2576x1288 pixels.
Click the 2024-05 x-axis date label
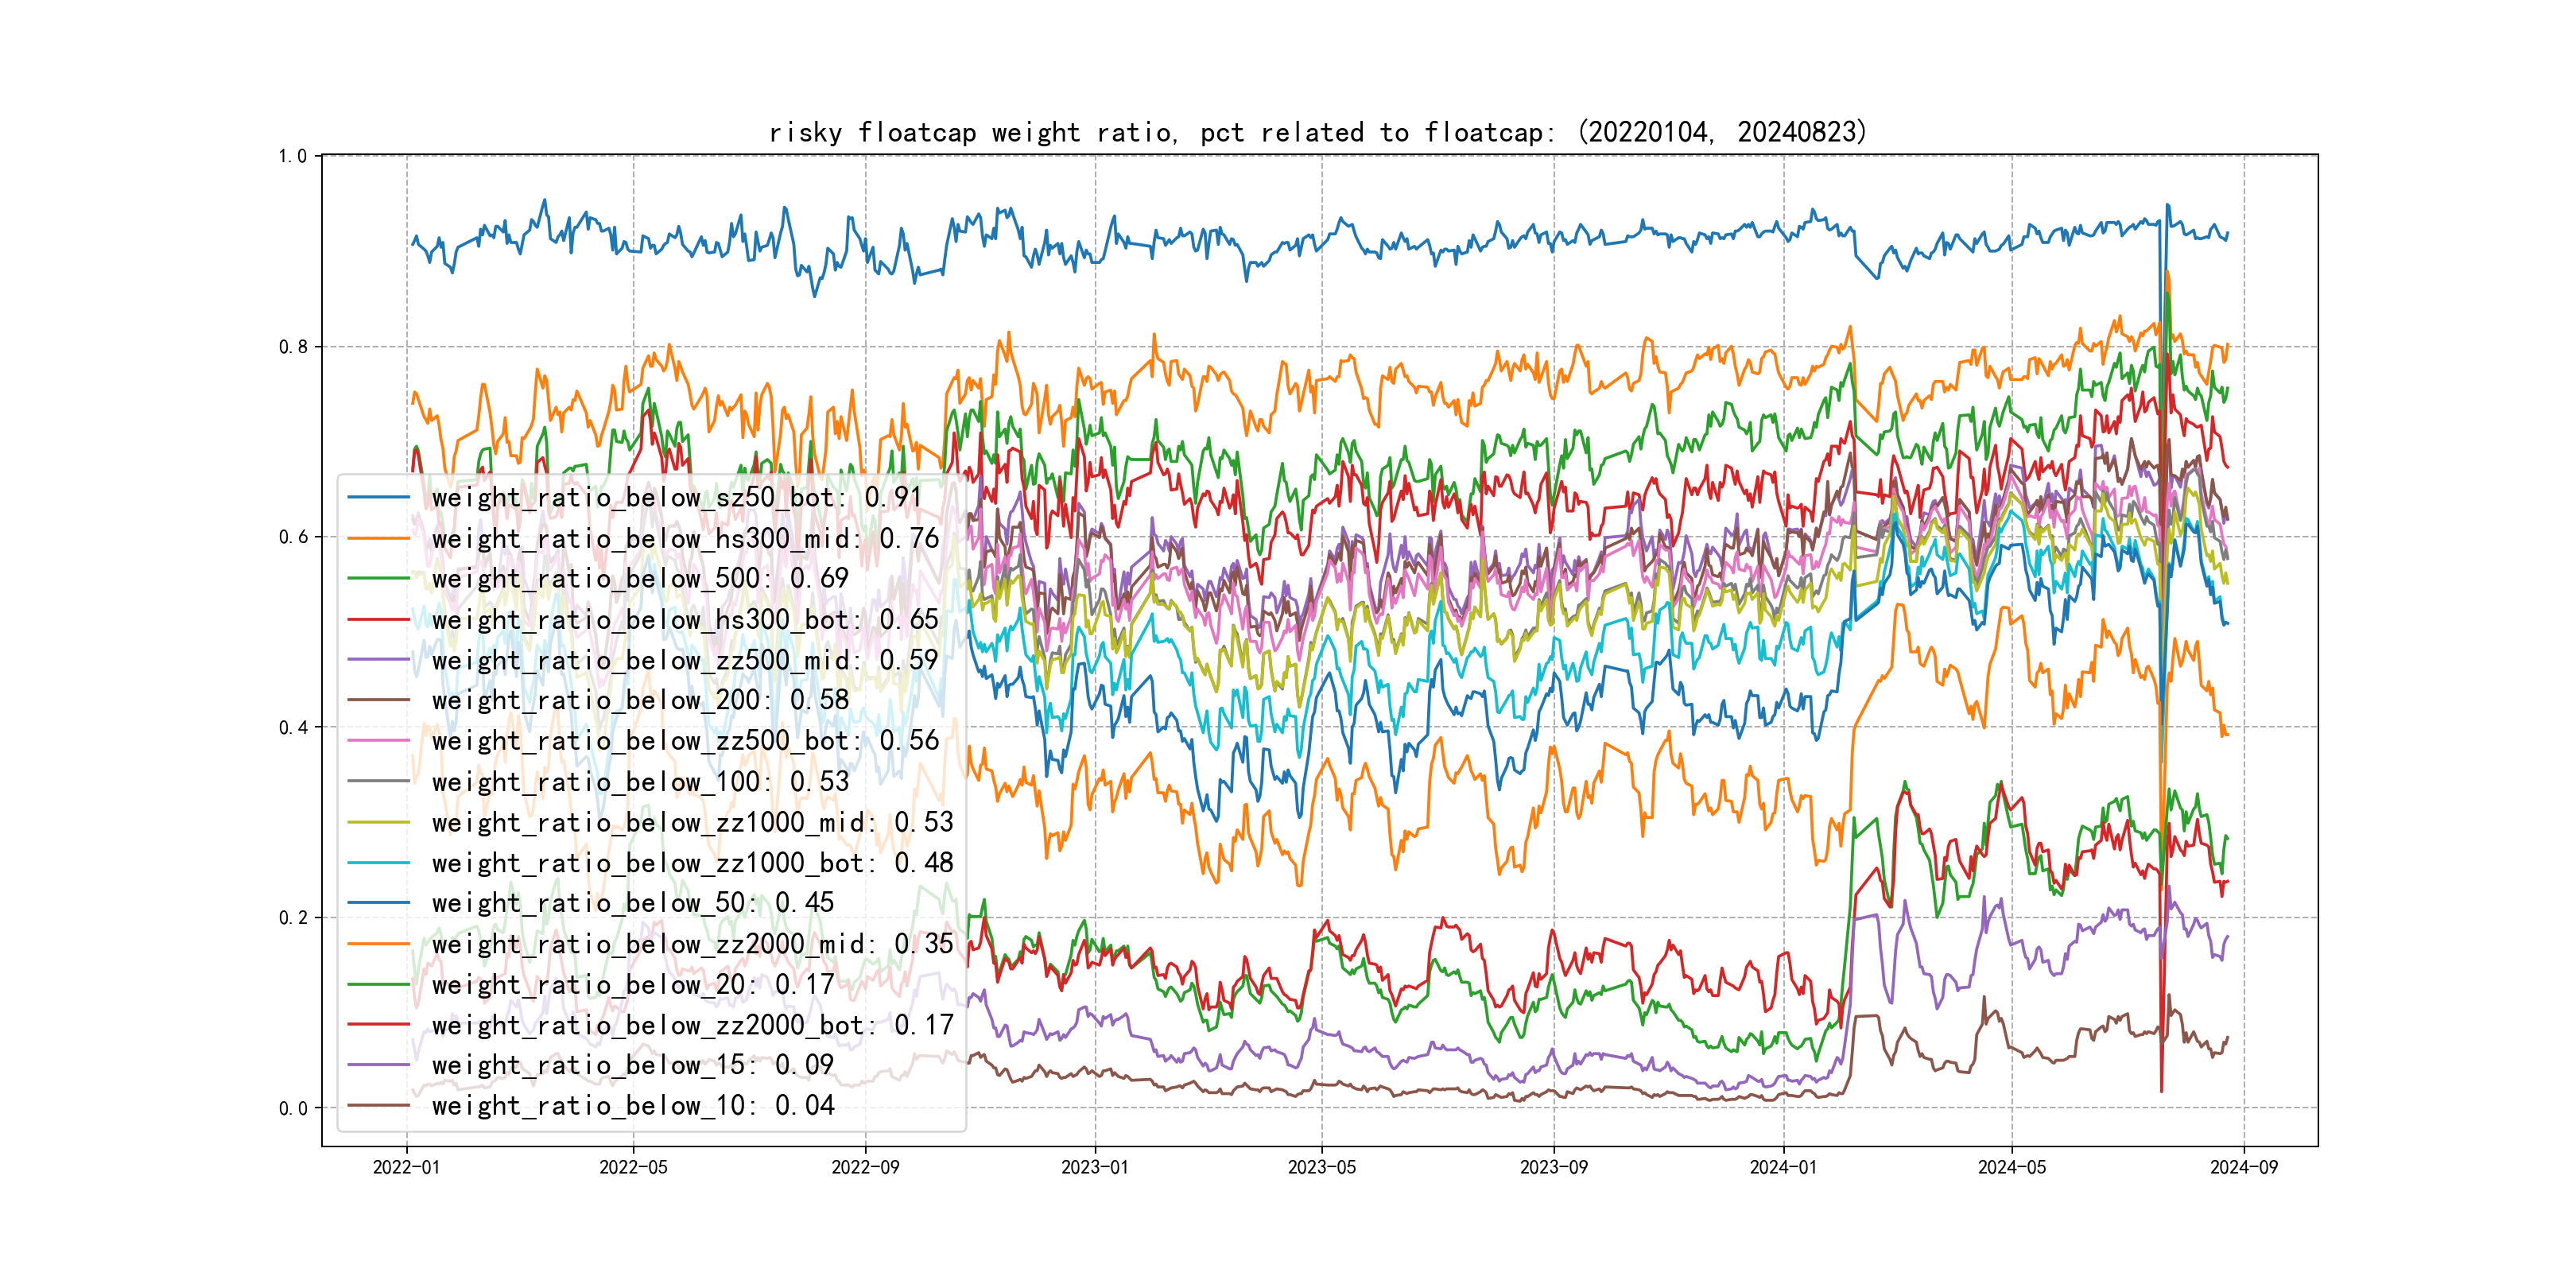(2011, 1168)
